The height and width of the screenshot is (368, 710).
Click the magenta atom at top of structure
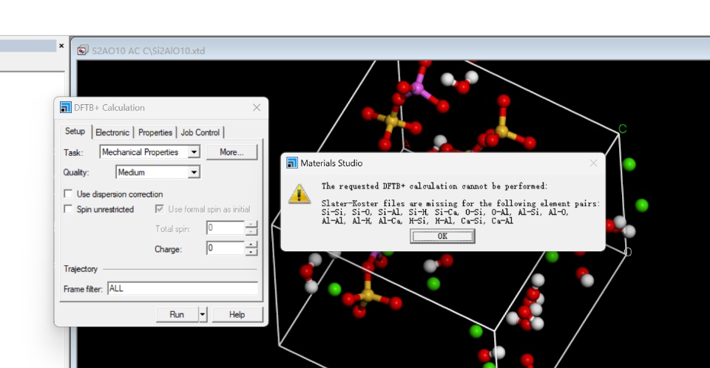tap(417, 87)
